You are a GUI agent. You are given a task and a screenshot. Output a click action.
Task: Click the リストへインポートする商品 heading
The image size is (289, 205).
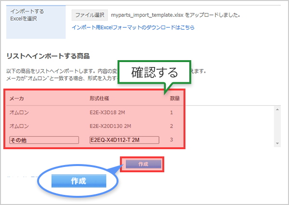(x=48, y=56)
